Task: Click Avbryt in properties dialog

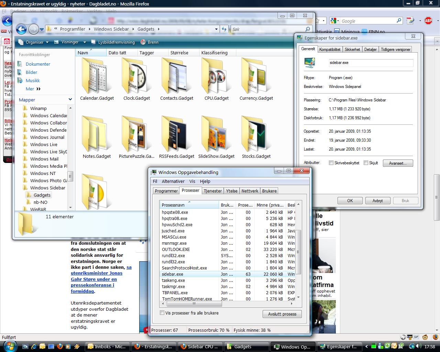Action: pyautogui.click(x=377, y=200)
